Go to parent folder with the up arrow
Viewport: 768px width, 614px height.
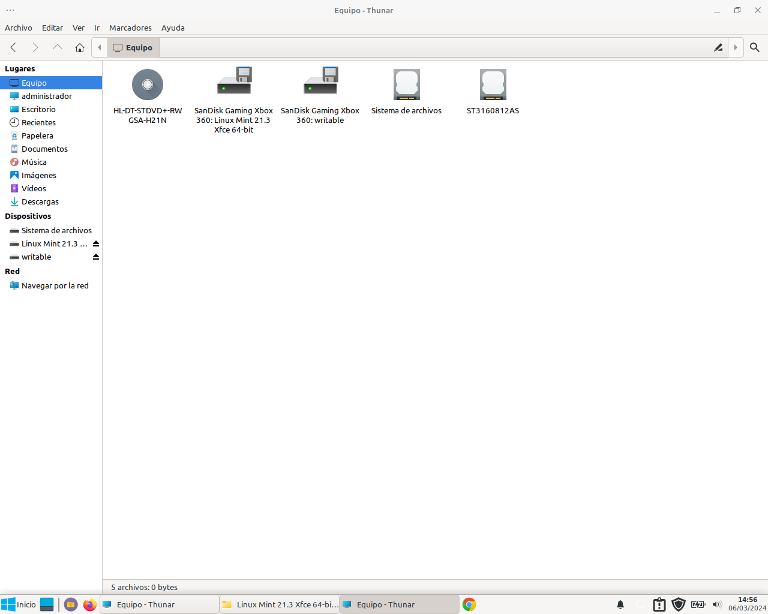click(x=58, y=47)
